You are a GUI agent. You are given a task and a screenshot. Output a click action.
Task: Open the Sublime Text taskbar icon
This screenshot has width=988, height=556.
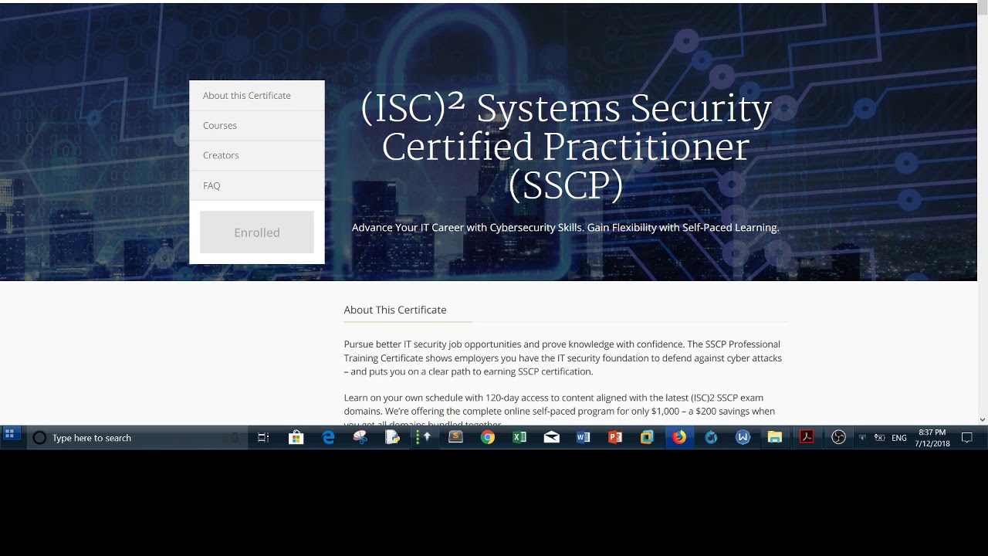455,438
